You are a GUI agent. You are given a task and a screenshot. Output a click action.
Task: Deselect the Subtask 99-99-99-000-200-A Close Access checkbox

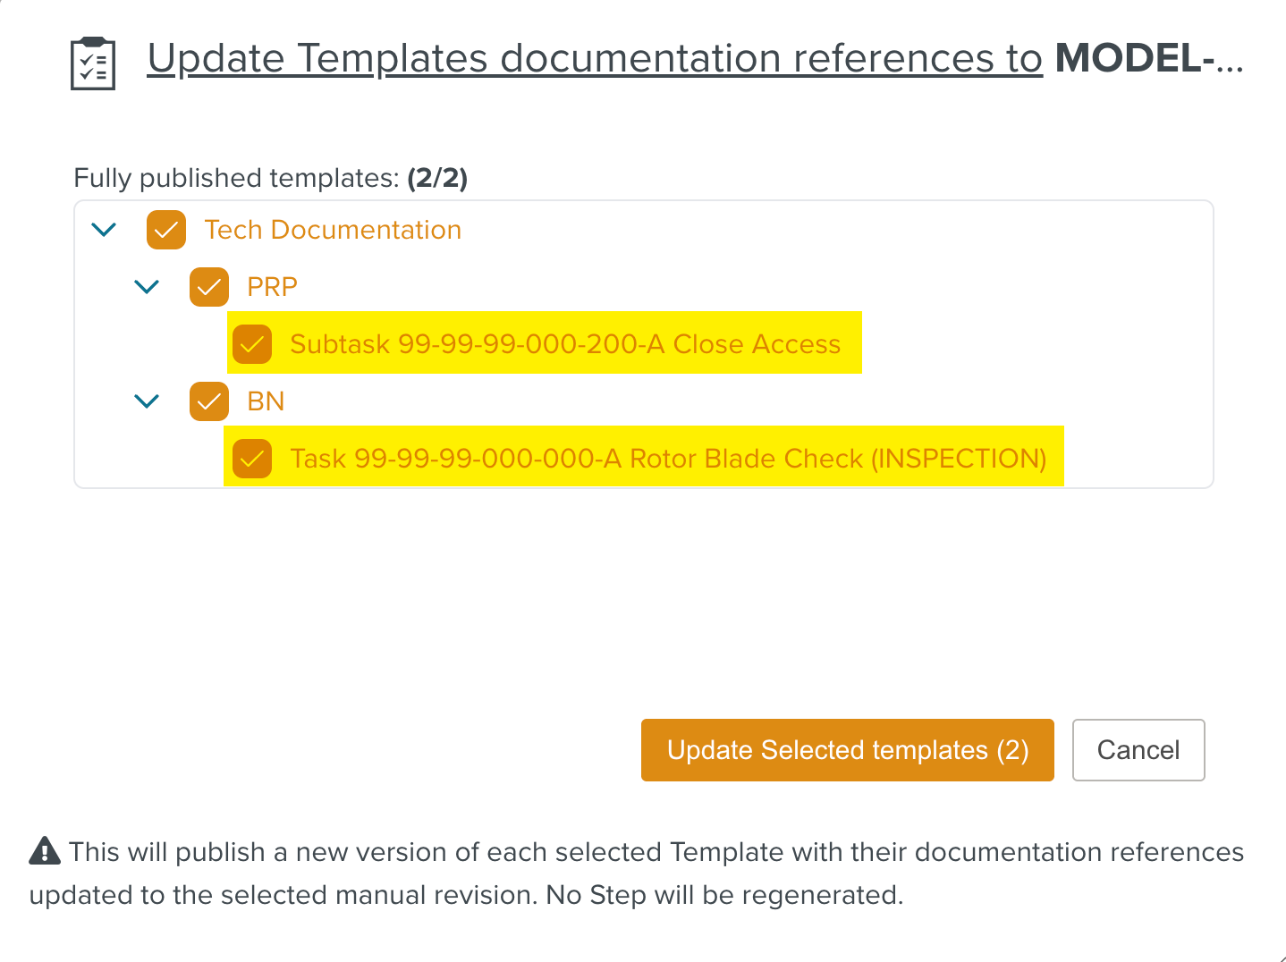point(251,343)
